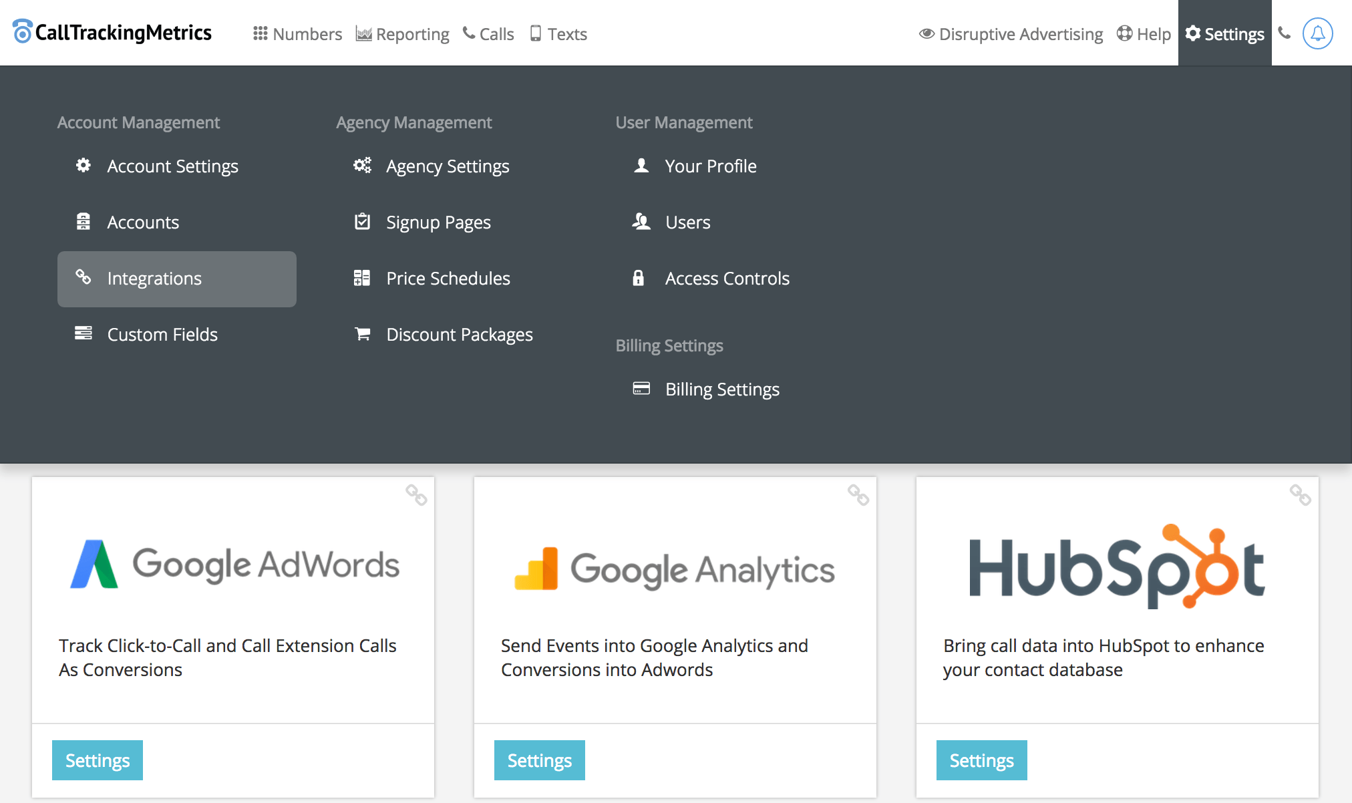Image resolution: width=1352 pixels, height=803 pixels.
Task: Open Settings for Google AdWords integration
Action: 98,760
